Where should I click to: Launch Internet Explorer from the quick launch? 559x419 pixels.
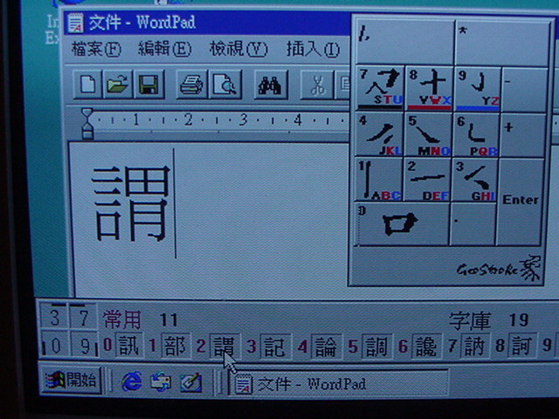132,382
